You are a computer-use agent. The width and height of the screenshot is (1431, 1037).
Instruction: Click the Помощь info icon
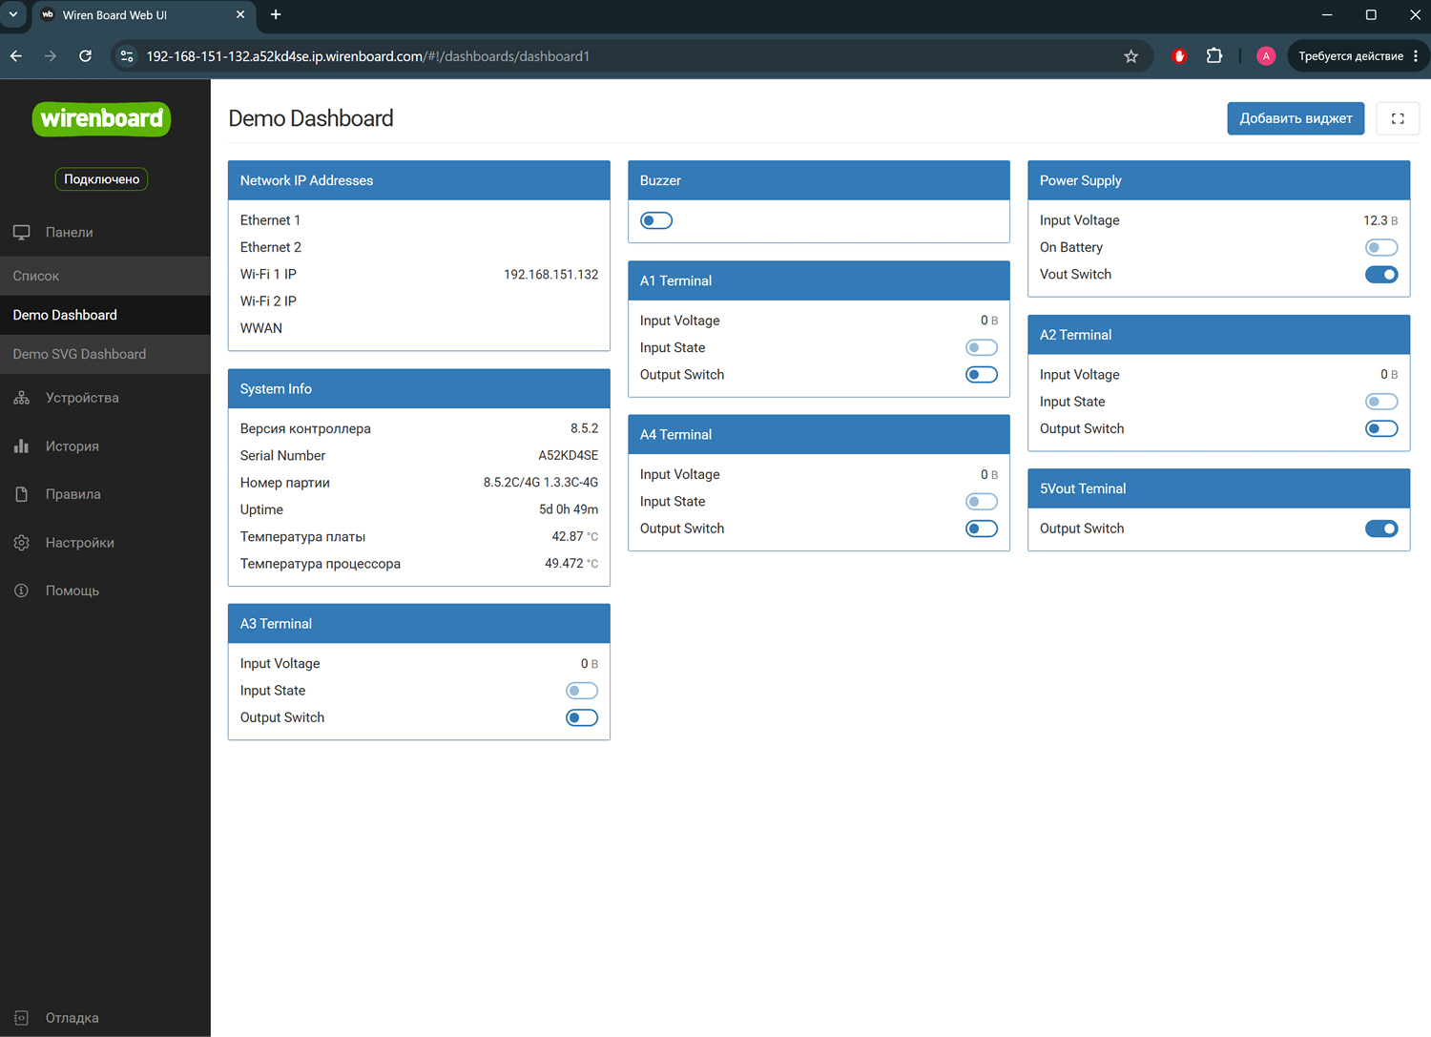pos(22,591)
